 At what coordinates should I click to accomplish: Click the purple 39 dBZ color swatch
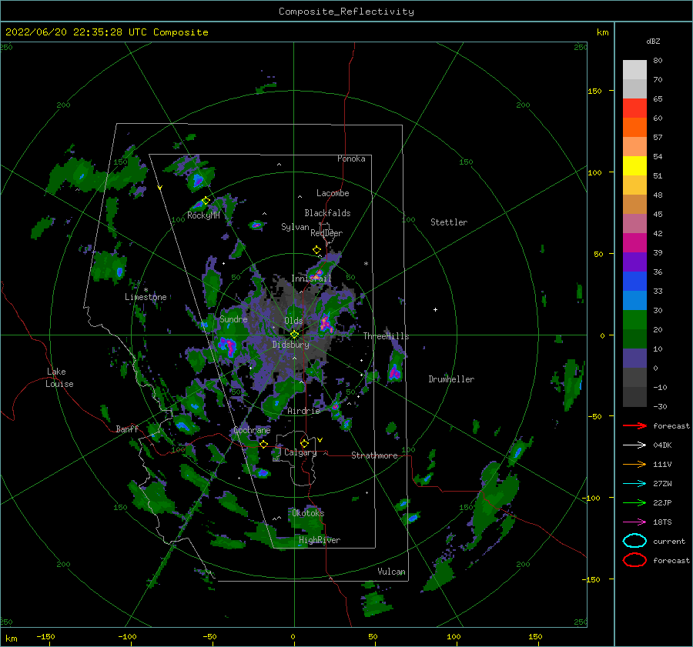coord(634,262)
